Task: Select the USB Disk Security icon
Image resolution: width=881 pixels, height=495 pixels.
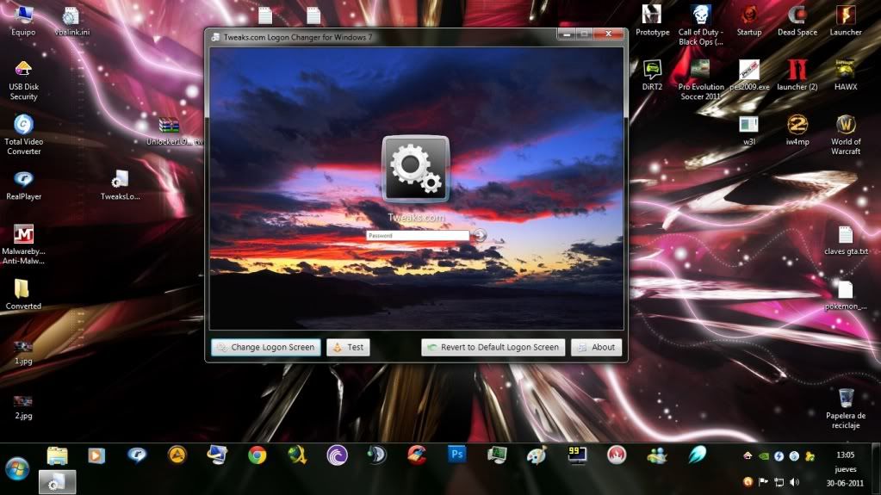Action: (x=23, y=80)
